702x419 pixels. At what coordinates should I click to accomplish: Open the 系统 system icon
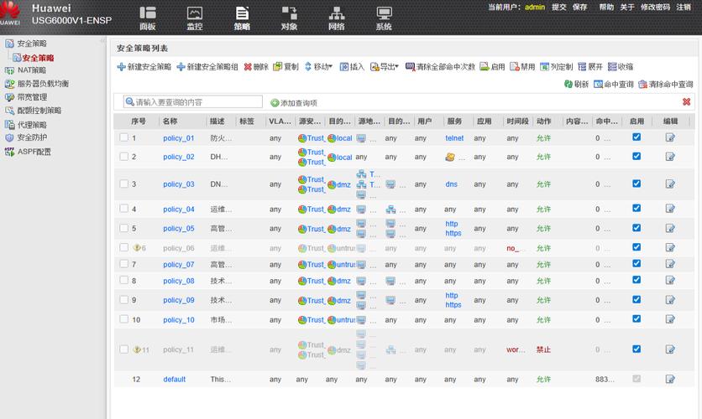[x=384, y=18]
